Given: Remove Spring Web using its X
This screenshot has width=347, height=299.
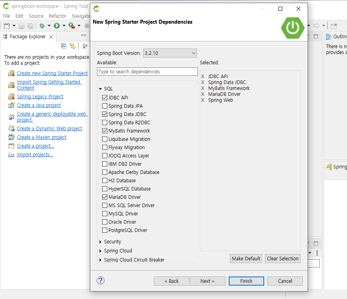Looking at the screenshot, I should 203,100.
